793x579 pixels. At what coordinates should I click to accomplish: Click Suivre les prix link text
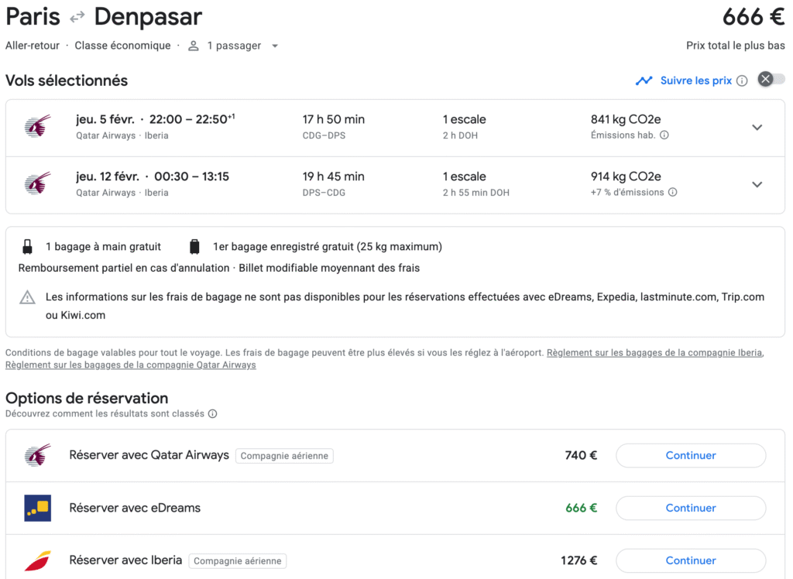(x=696, y=81)
